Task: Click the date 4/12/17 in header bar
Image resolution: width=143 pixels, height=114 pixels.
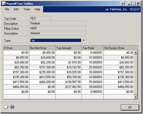Action: [135, 9]
